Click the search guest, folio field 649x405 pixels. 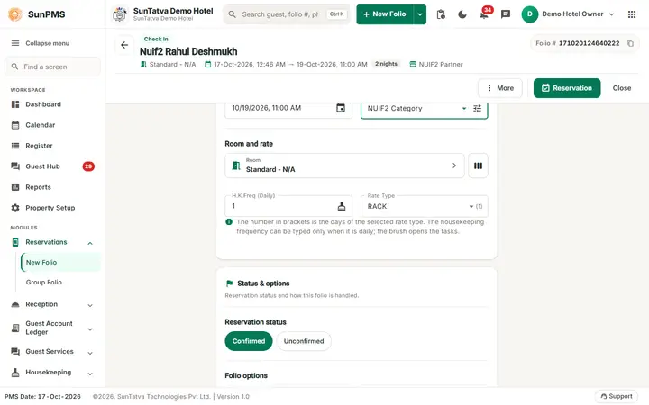(x=287, y=14)
